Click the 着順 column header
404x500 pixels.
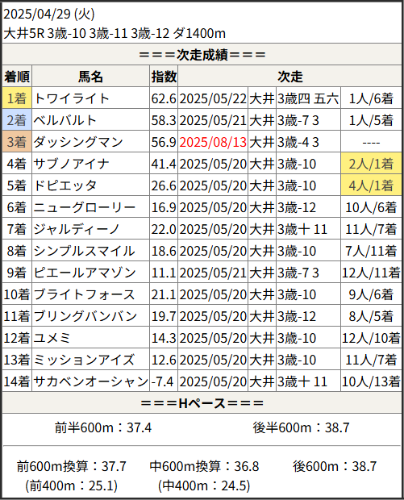[x=17, y=77]
